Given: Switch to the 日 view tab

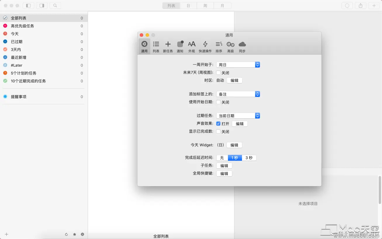Looking at the screenshot, I should (x=188, y=6).
